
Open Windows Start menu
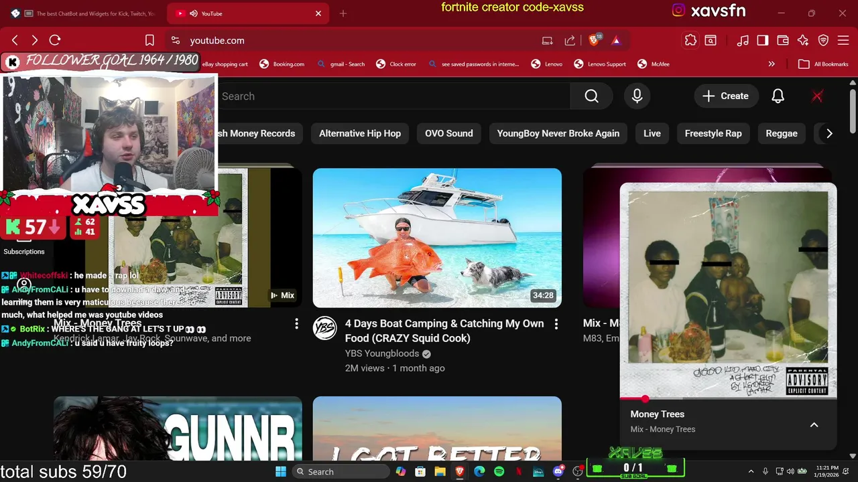[280, 471]
